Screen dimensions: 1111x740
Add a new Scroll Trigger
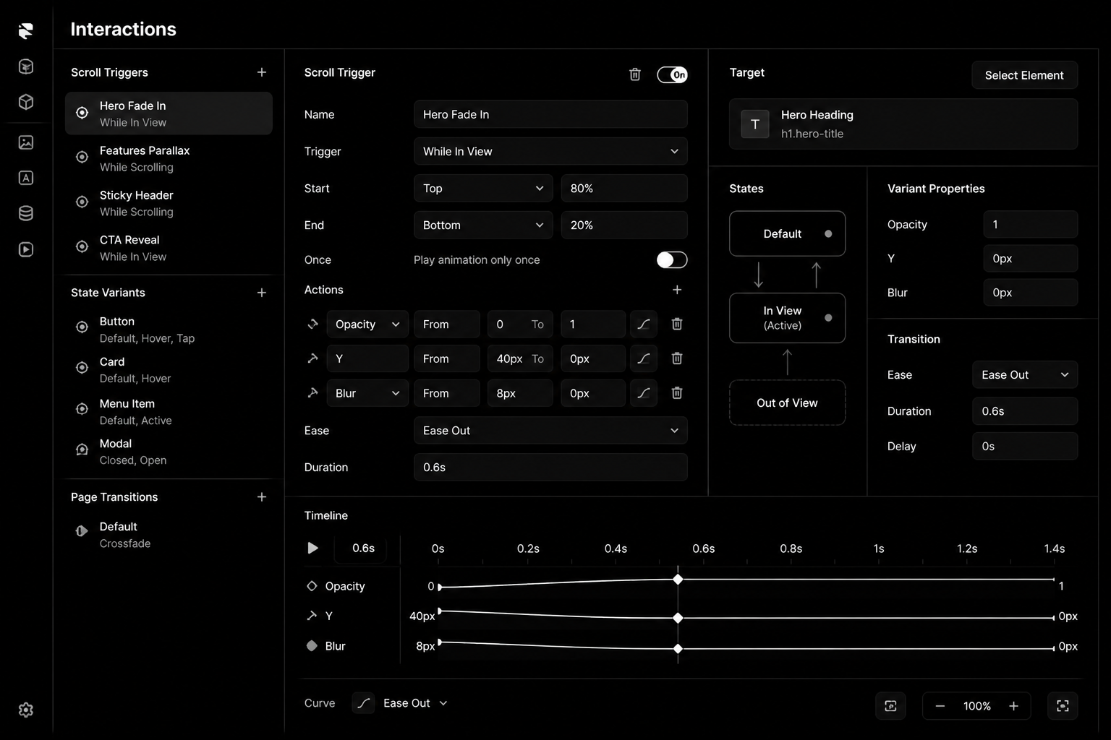click(x=262, y=72)
